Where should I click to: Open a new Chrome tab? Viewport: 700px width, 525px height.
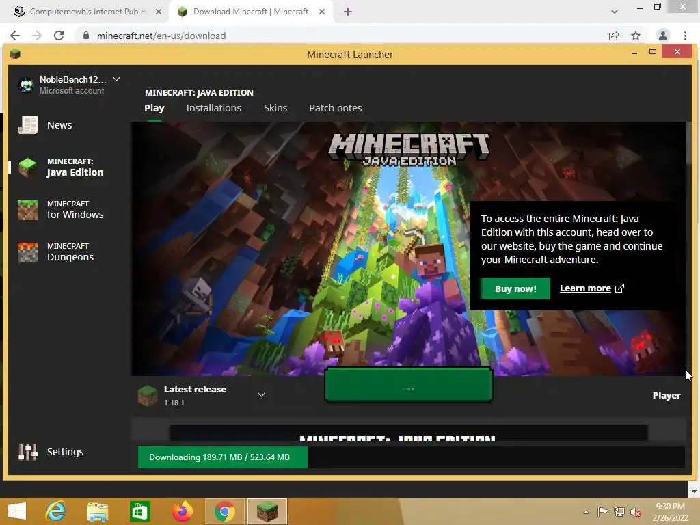pos(348,12)
